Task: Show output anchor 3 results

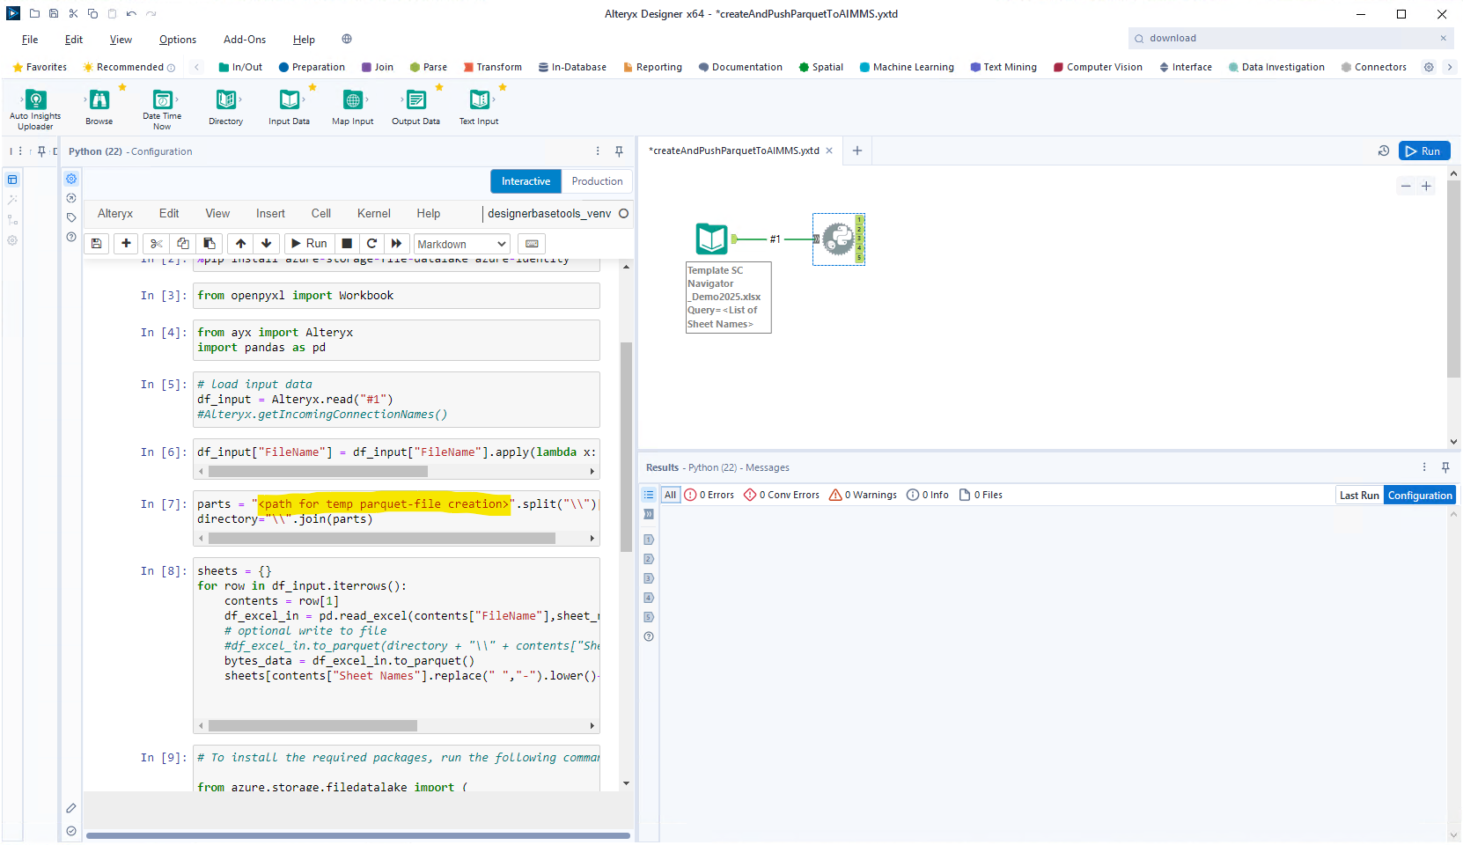Action: click(x=649, y=578)
